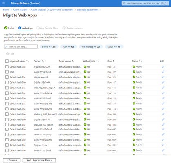Check the select-all checkbox in table header
The height and width of the screenshot is (163, 171).
(7, 61)
